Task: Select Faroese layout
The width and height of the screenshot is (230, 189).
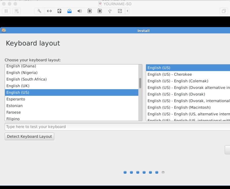Action: 71,112
